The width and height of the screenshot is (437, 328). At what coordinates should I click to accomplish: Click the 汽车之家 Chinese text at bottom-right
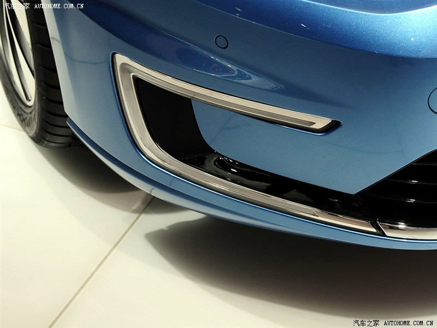tap(366, 323)
